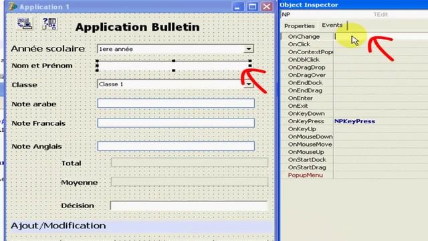Select the OnStartDrag event row
Screen dimensions: 428x241
pos(354,167)
